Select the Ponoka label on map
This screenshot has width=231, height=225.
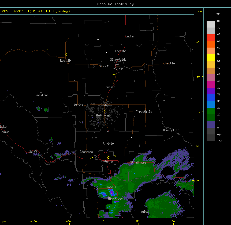tap(129, 36)
